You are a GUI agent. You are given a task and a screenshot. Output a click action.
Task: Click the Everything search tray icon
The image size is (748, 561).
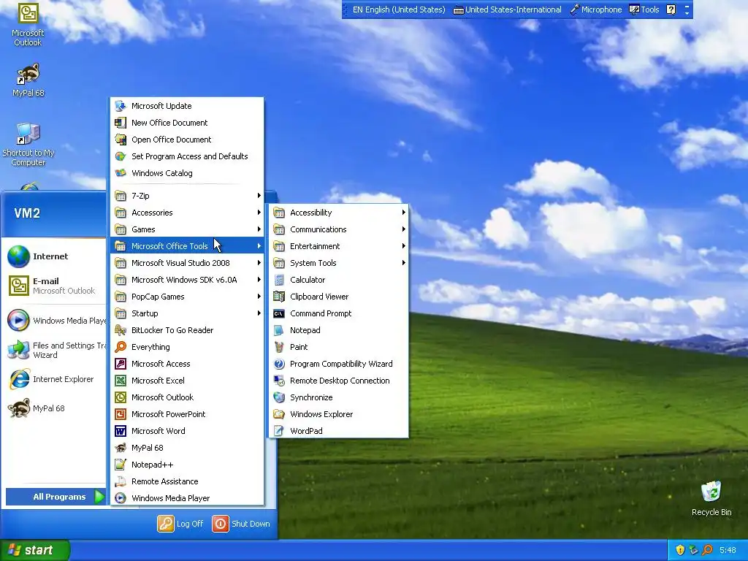[x=707, y=550]
